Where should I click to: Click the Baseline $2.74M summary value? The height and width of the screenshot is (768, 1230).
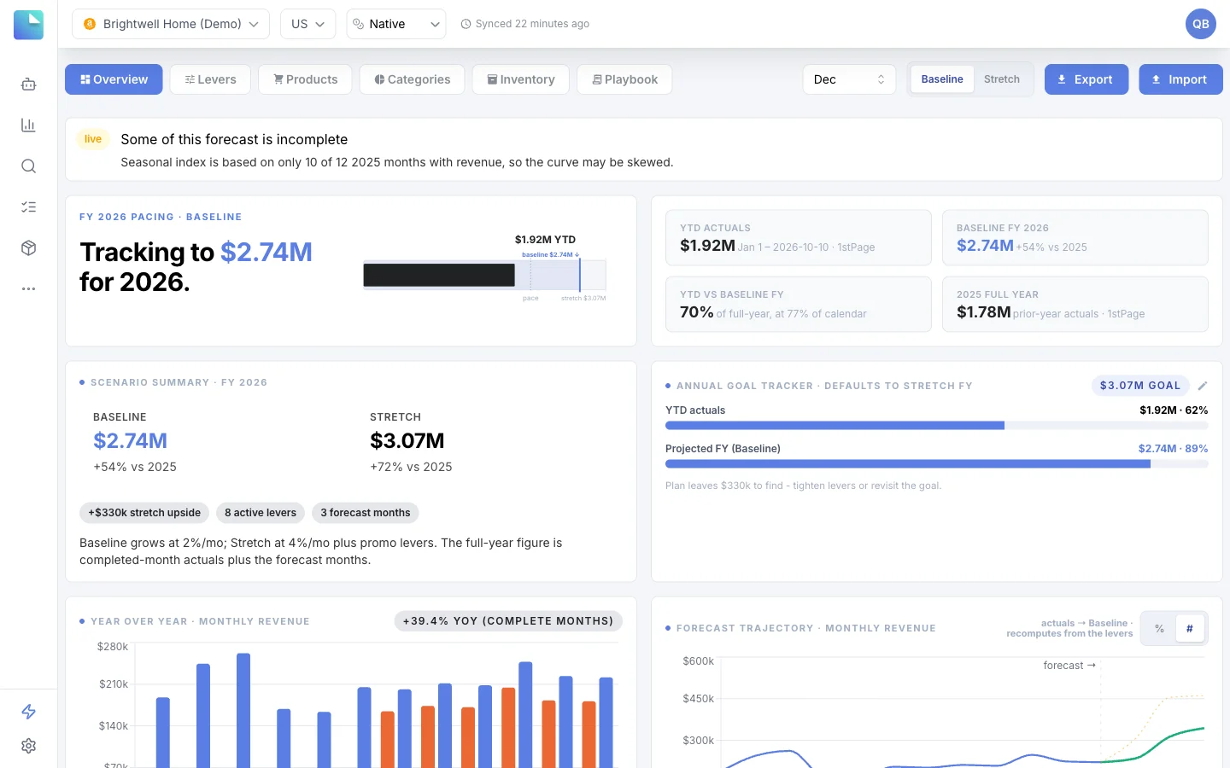point(130,441)
